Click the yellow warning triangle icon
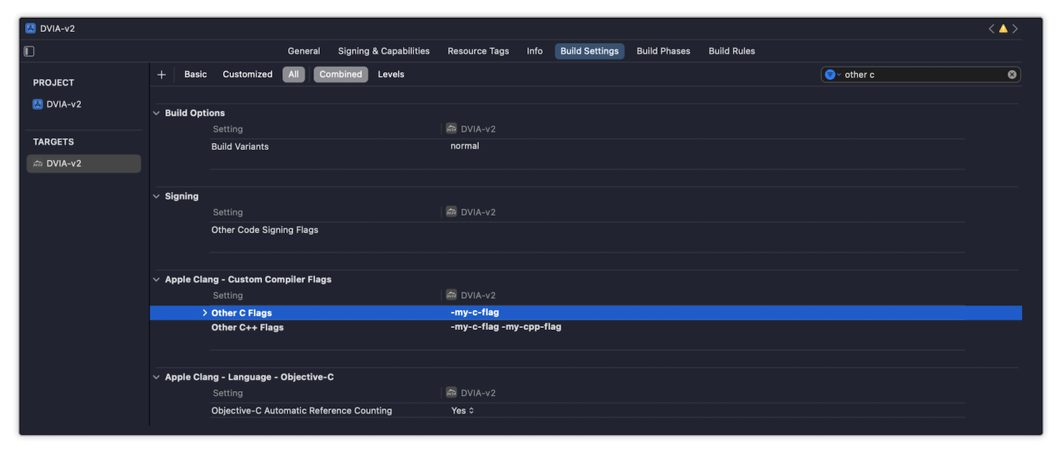 coord(1003,29)
